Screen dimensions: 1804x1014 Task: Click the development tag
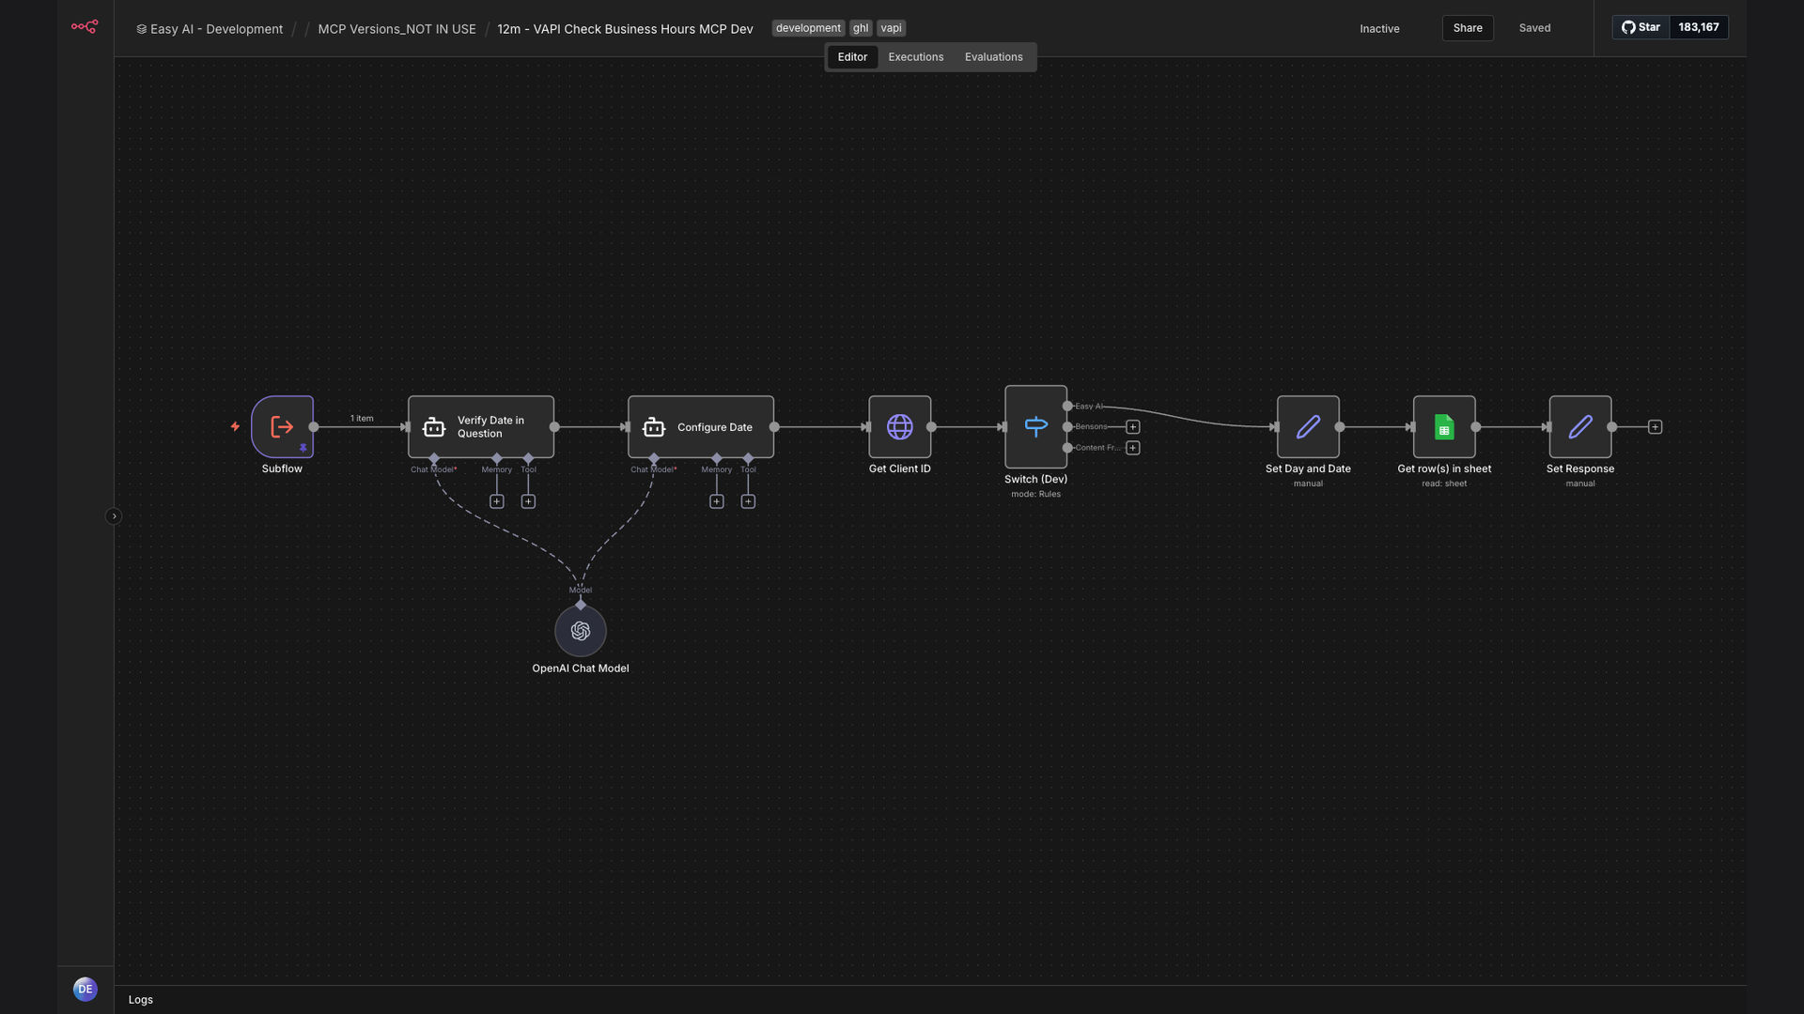point(808,28)
